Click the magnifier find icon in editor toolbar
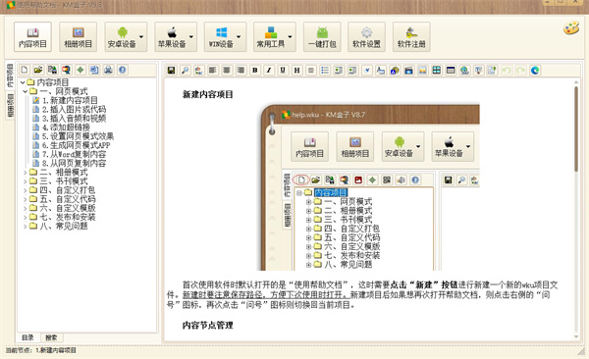This screenshot has width=589, height=359. (186, 71)
